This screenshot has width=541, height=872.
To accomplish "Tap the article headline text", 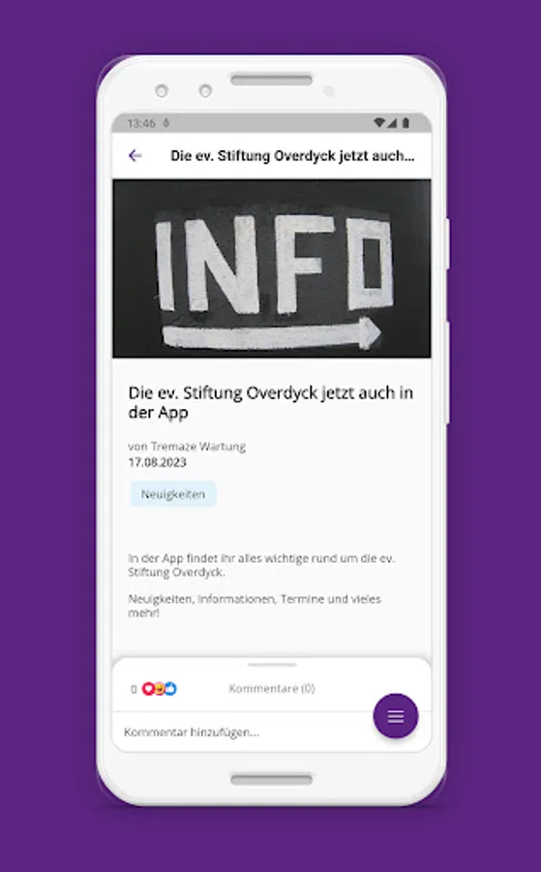I will pos(271,402).
